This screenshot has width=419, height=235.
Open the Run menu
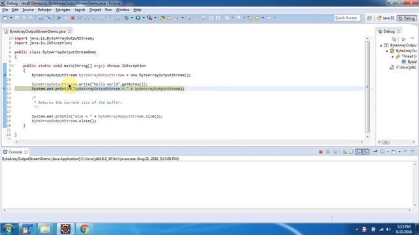(x=108, y=10)
